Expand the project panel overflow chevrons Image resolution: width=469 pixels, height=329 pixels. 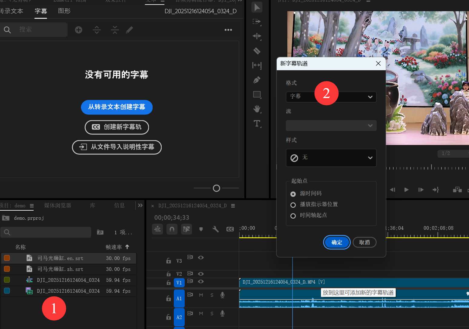140,205
